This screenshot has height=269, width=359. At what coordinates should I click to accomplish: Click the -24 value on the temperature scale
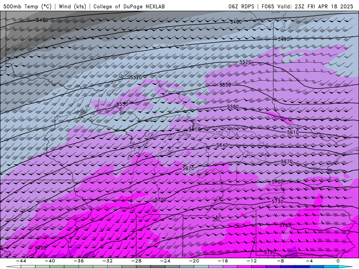point(165,261)
